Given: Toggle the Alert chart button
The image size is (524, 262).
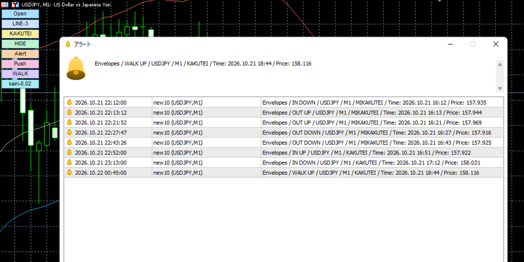Looking at the screenshot, I should tap(20, 54).
